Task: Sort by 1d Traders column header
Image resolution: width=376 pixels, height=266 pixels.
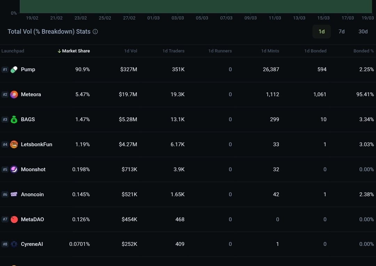Action: tap(173, 51)
